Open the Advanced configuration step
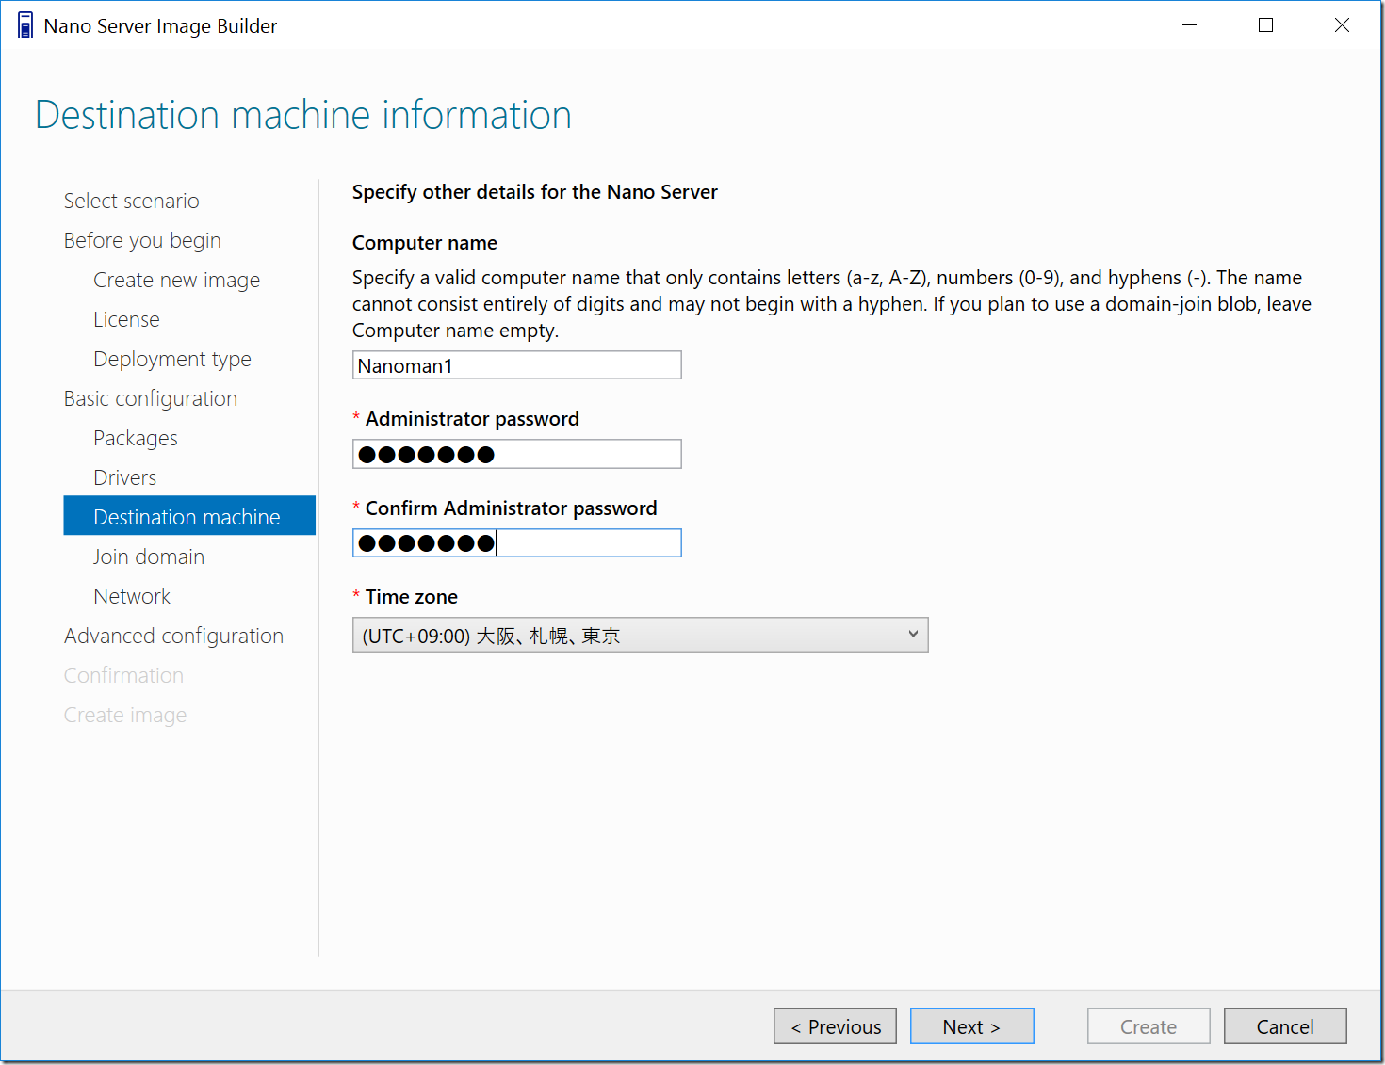Viewport: 1385px width, 1065px height. coord(173,636)
